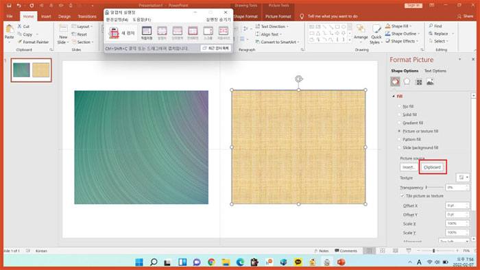480x270 pixels.
Task: Open the Texture dropdown
Action: (463, 177)
